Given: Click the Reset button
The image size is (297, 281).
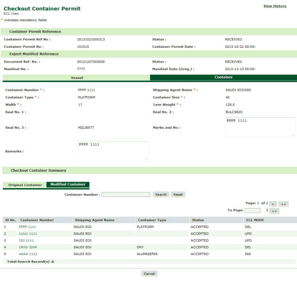Looking at the screenshot, I should click(178, 195).
